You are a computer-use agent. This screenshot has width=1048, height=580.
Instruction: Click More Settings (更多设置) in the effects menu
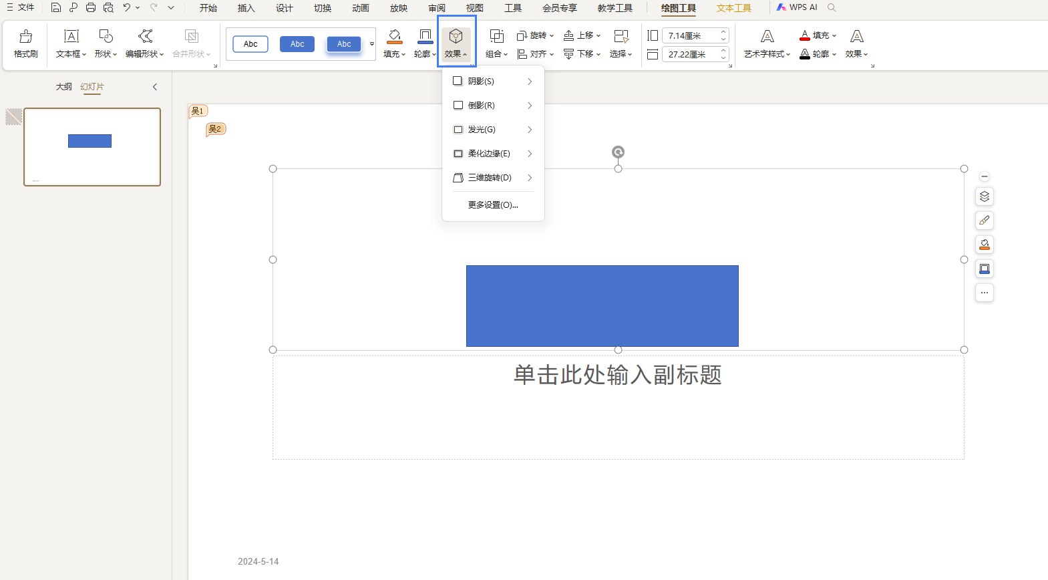(x=493, y=205)
